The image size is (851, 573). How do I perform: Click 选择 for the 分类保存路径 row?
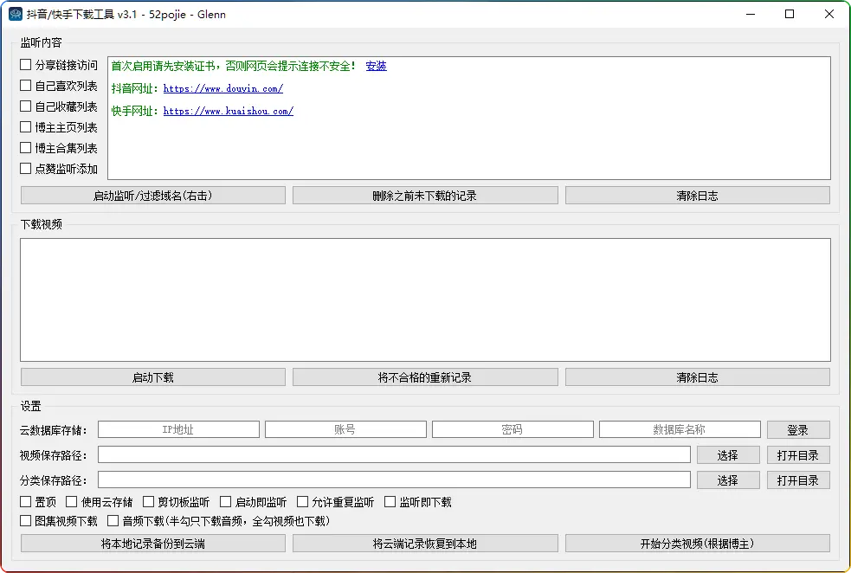point(728,480)
